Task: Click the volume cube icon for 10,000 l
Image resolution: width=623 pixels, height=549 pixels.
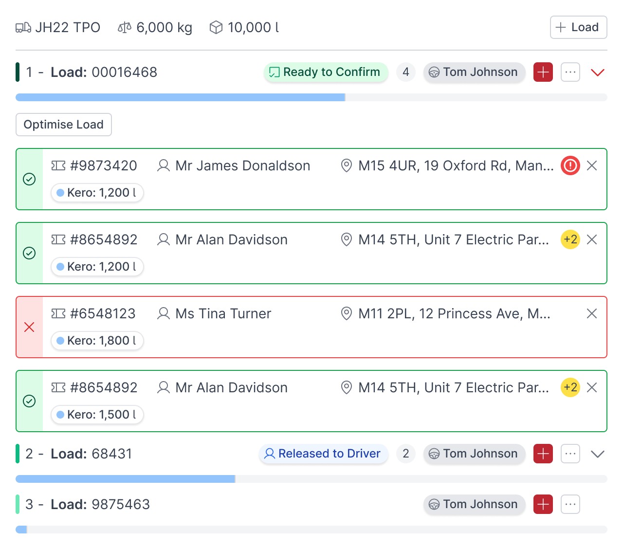Action: click(216, 27)
